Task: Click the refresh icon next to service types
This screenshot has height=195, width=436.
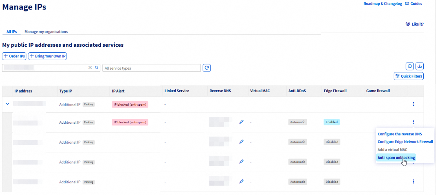Action: point(207,68)
